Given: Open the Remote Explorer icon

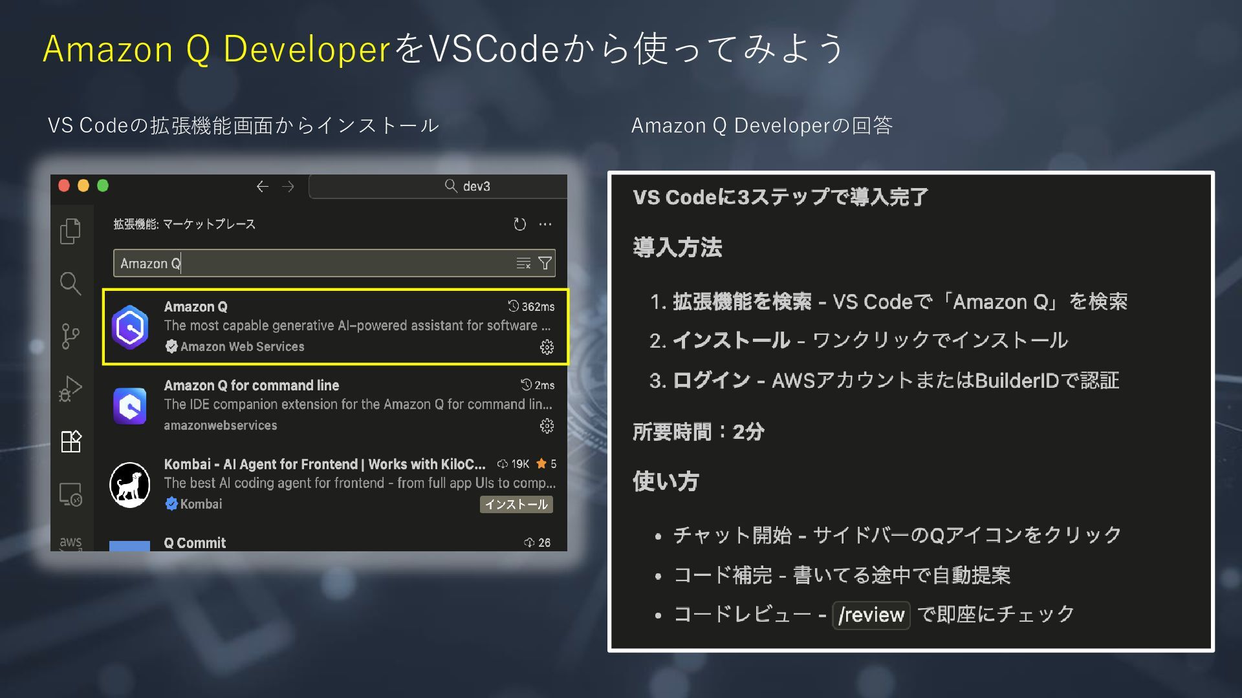Looking at the screenshot, I should pos(71,494).
